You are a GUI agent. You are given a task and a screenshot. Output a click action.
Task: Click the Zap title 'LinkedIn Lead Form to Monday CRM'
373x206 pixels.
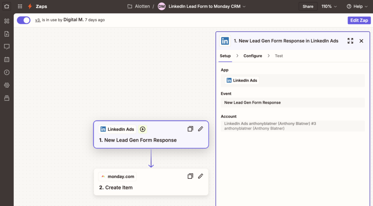(204, 6)
